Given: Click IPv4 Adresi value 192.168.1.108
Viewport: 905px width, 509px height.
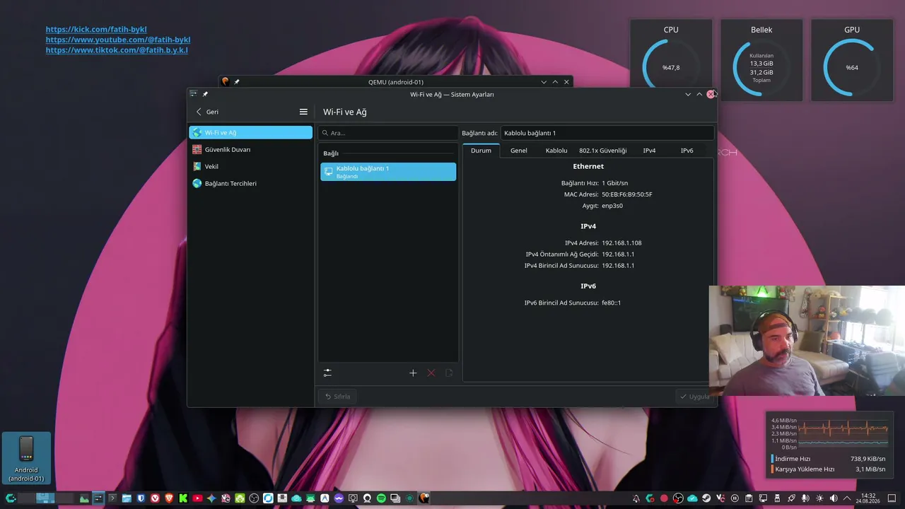Looking at the screenshot, I should pyautogui.click(x=621, y=242).
